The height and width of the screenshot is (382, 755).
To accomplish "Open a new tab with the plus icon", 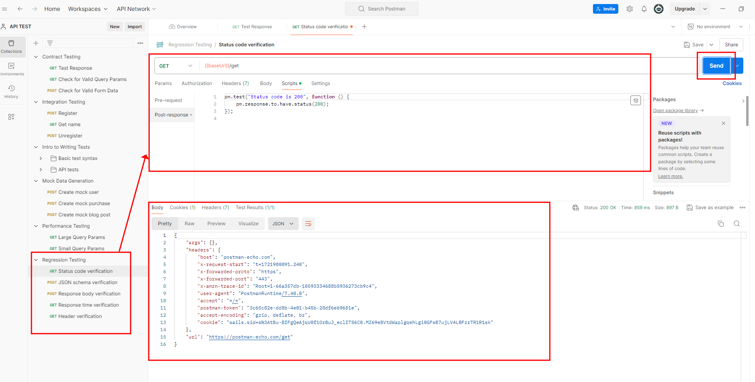I will pos(364,27).
